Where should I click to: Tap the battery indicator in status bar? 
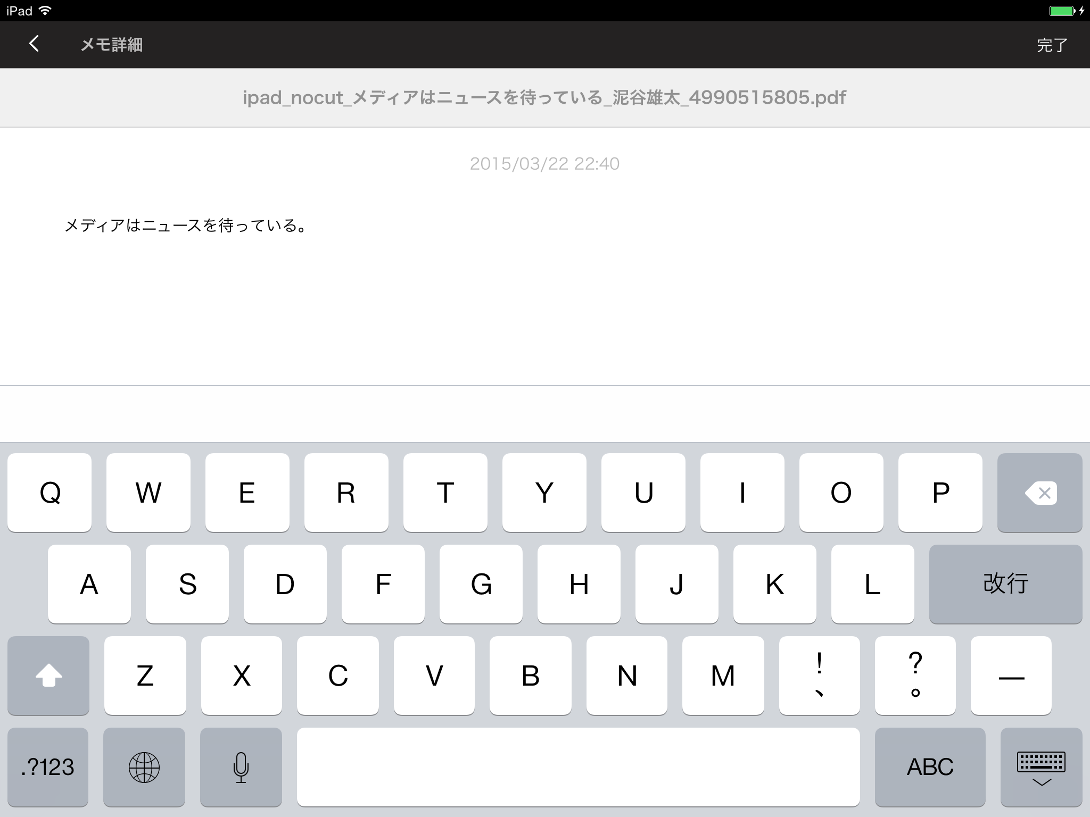[x=1062, y=11]
